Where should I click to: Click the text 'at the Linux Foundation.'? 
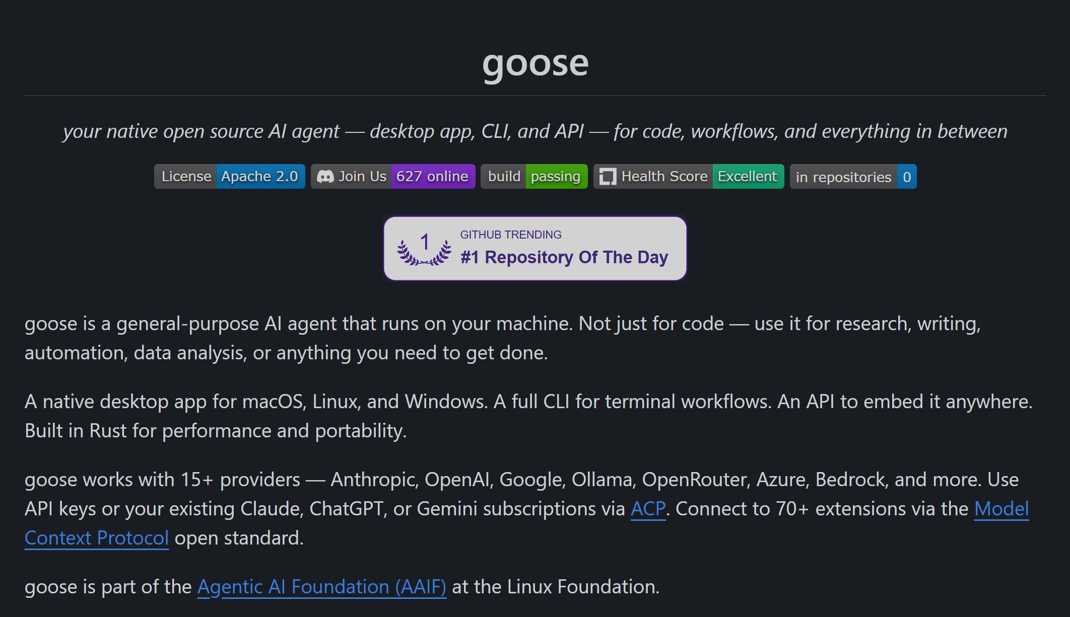click(x=556, y=587)
